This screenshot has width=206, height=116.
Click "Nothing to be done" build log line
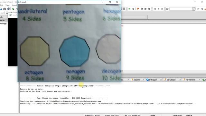46,91
